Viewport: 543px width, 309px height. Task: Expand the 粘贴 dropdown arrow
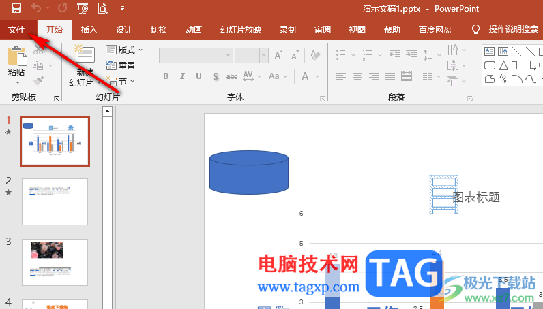17,82
